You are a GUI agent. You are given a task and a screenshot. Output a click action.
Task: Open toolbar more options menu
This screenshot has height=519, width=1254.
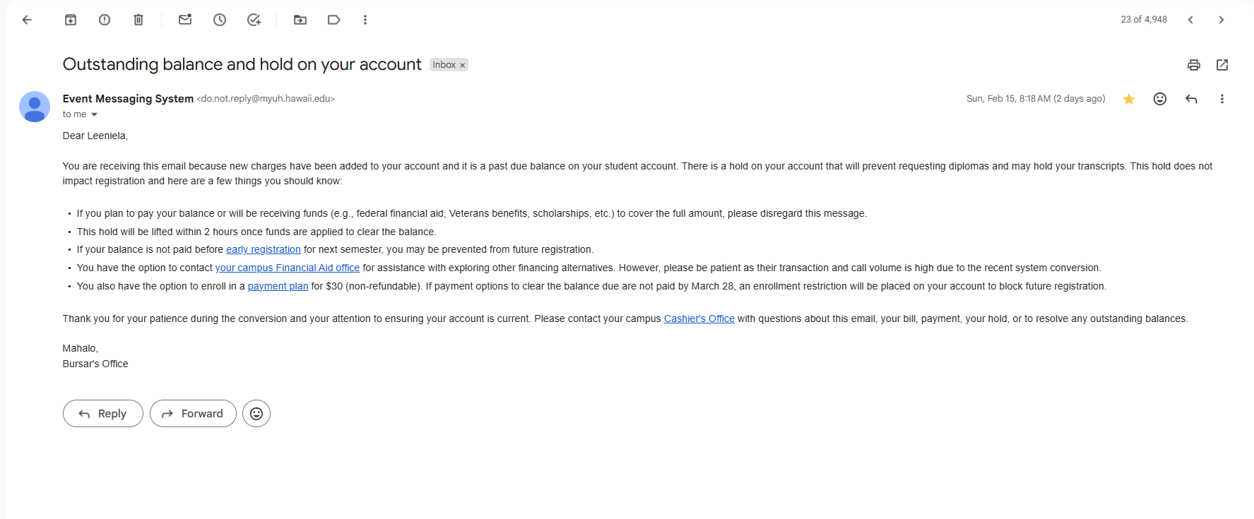(365, 20)
